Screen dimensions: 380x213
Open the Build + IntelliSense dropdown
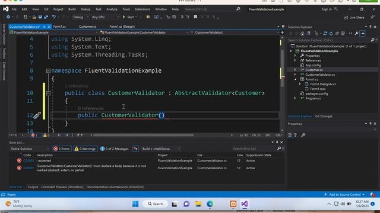point(161,149)
